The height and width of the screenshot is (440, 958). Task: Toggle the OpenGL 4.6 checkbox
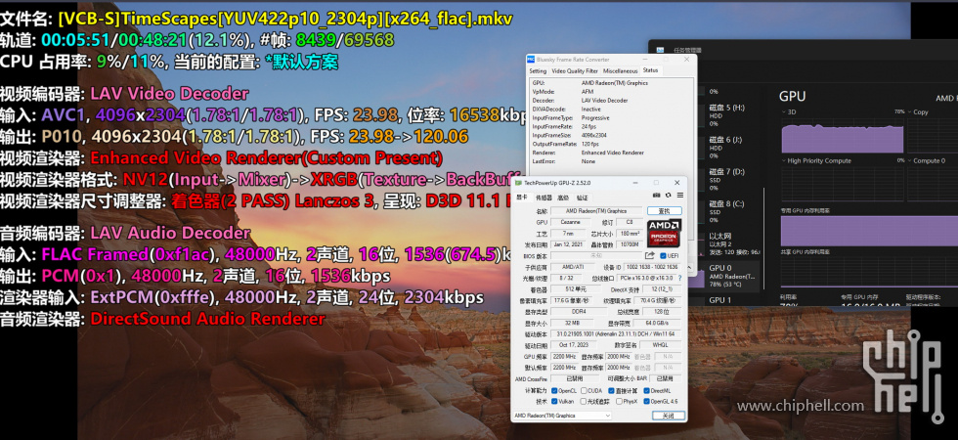pos(646,402)
